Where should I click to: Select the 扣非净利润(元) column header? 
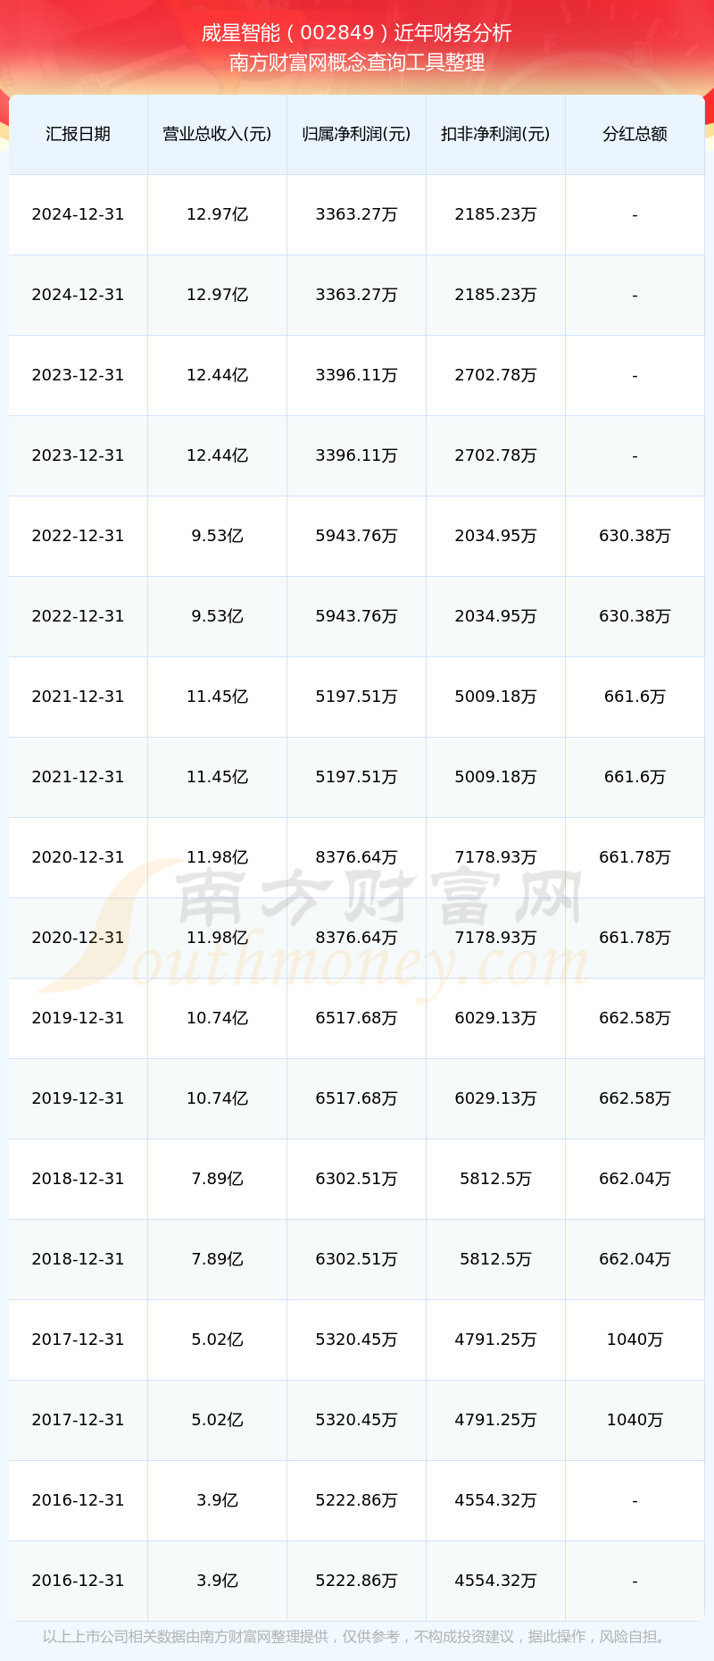[495, 134]
